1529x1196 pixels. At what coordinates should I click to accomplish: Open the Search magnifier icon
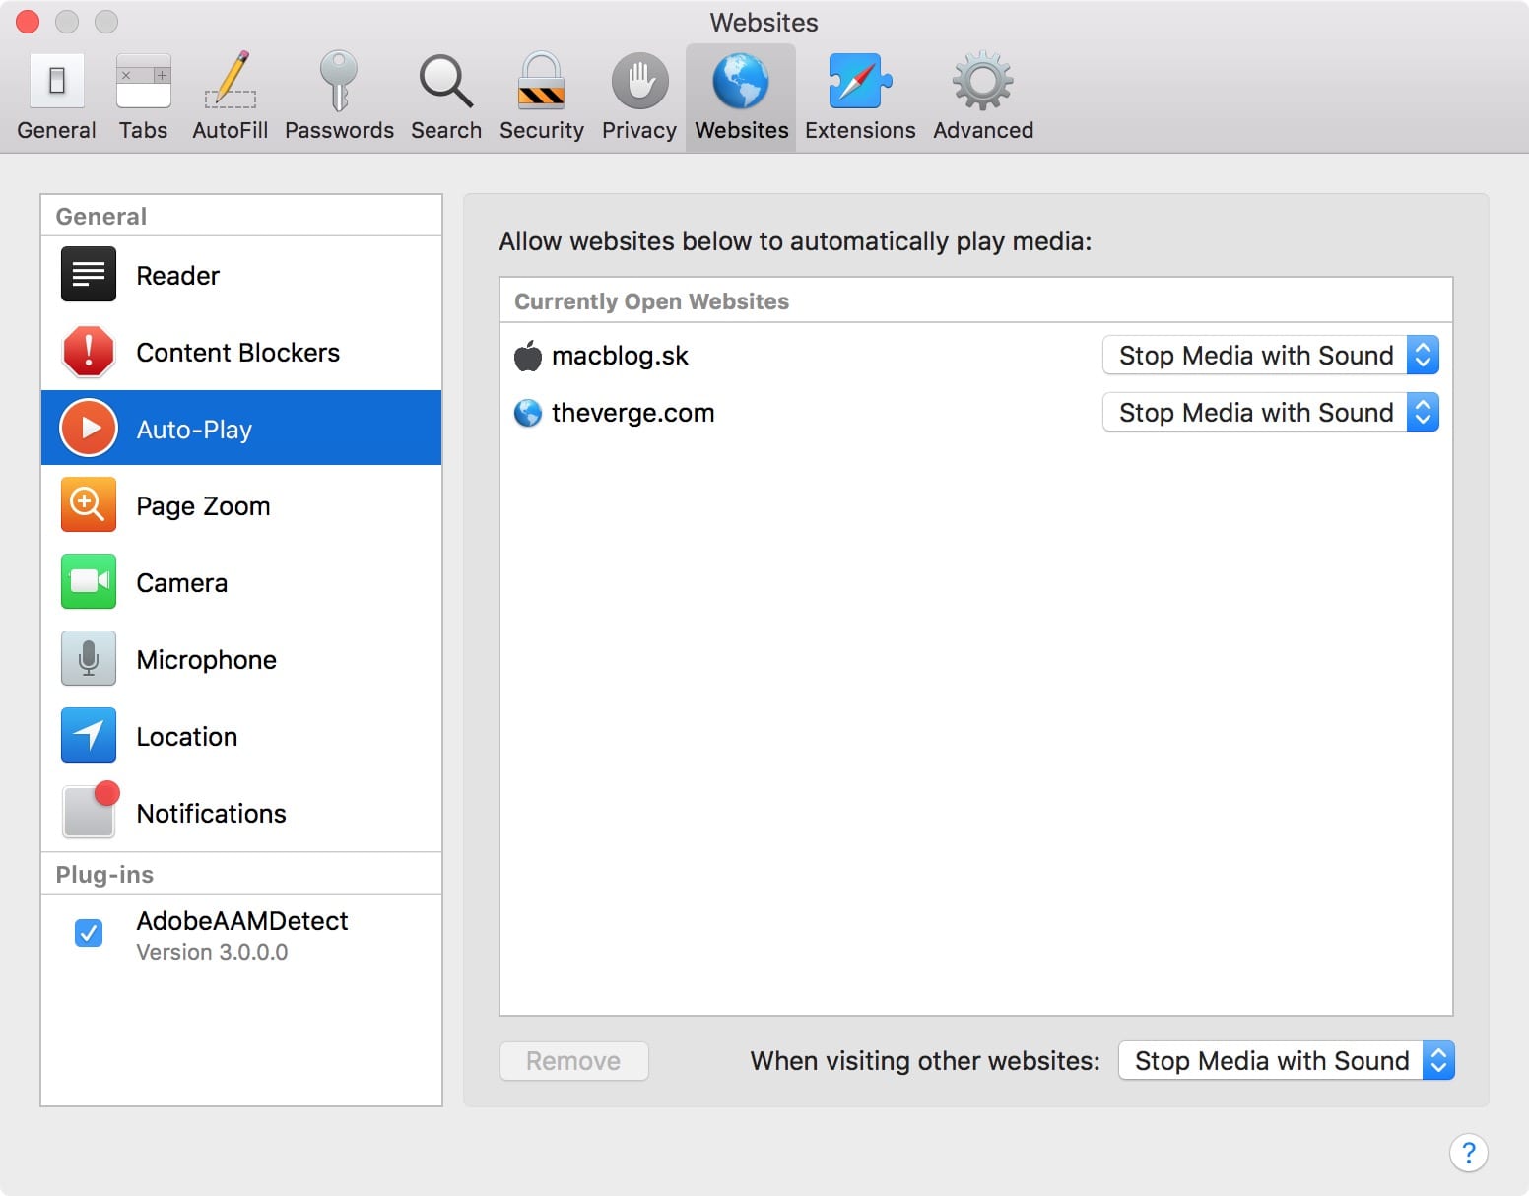445,81
